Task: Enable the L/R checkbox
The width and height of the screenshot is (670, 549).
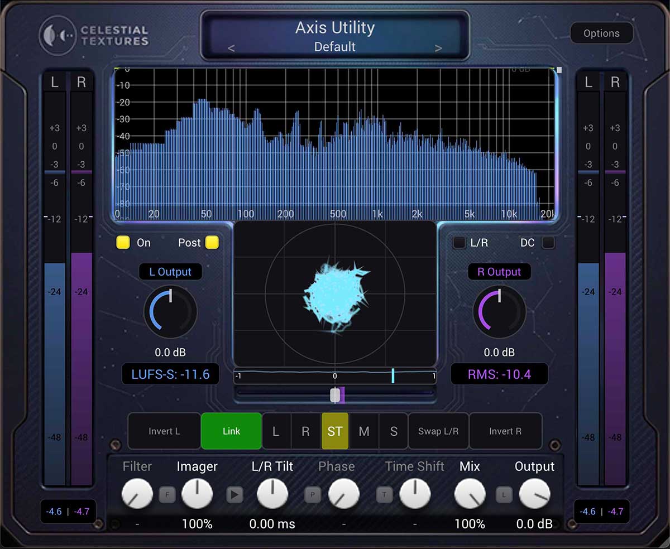Action: click(459, 243)
